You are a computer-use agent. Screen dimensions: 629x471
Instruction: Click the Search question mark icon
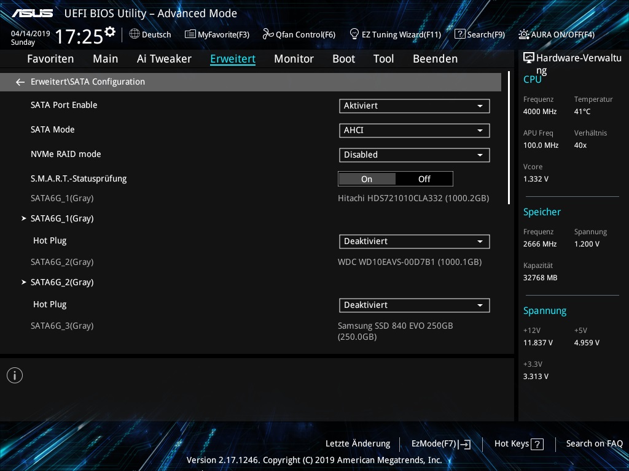(x=459, y=34)
